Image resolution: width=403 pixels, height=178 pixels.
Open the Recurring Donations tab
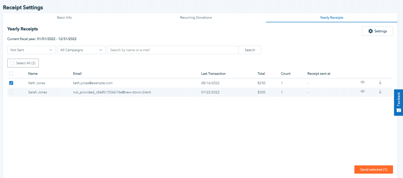196,18
